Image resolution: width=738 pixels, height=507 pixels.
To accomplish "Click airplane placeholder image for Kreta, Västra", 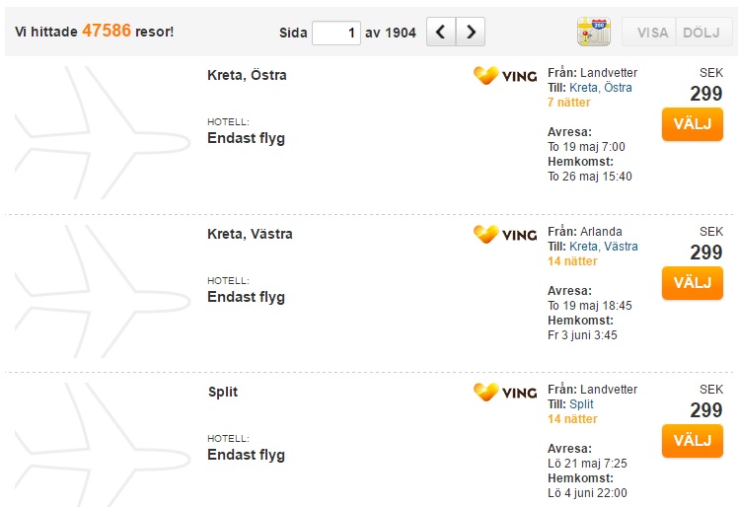I will click(103, 291).
